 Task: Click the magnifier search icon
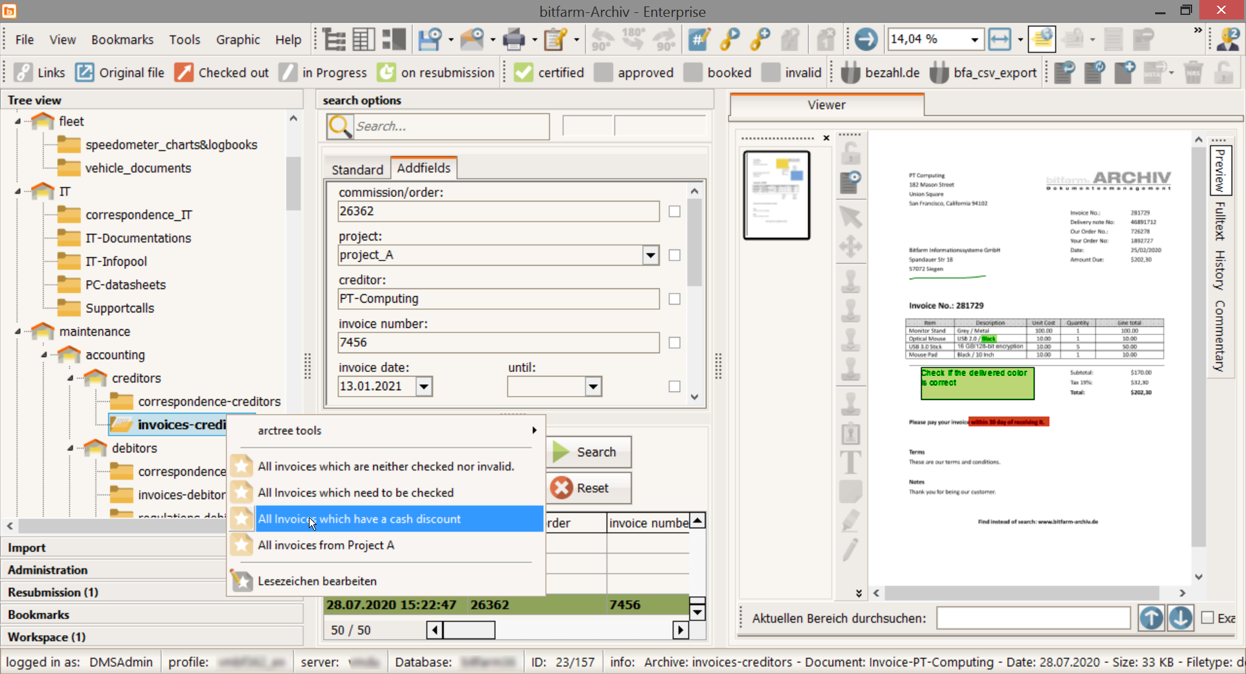(340, 126)
